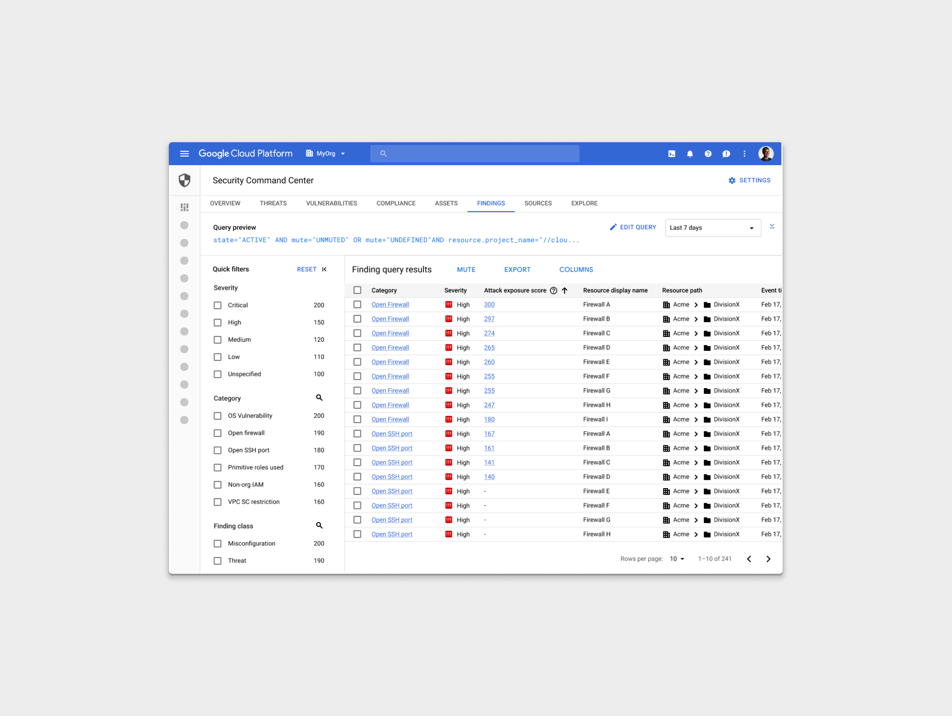
Task: Check the OS Vulnerability category filter
Action: 218,416
